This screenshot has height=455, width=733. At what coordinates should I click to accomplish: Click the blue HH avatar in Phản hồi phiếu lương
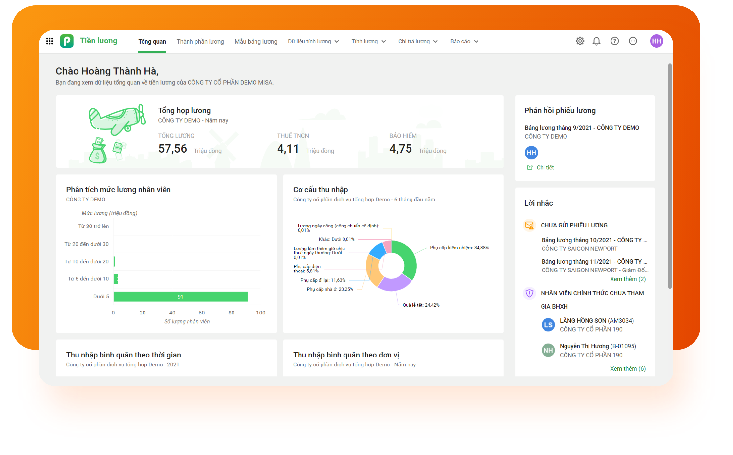pyautogui.click(x=531, y=153)
